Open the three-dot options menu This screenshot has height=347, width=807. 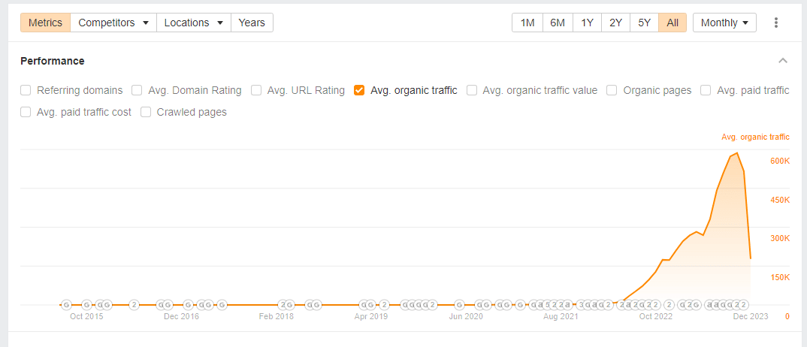776,23
